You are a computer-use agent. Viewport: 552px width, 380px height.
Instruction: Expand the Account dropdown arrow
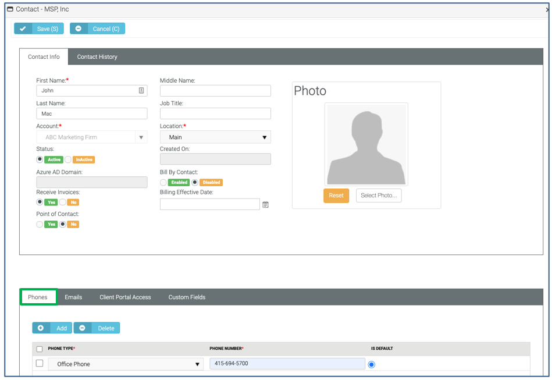tap(140, 137)
